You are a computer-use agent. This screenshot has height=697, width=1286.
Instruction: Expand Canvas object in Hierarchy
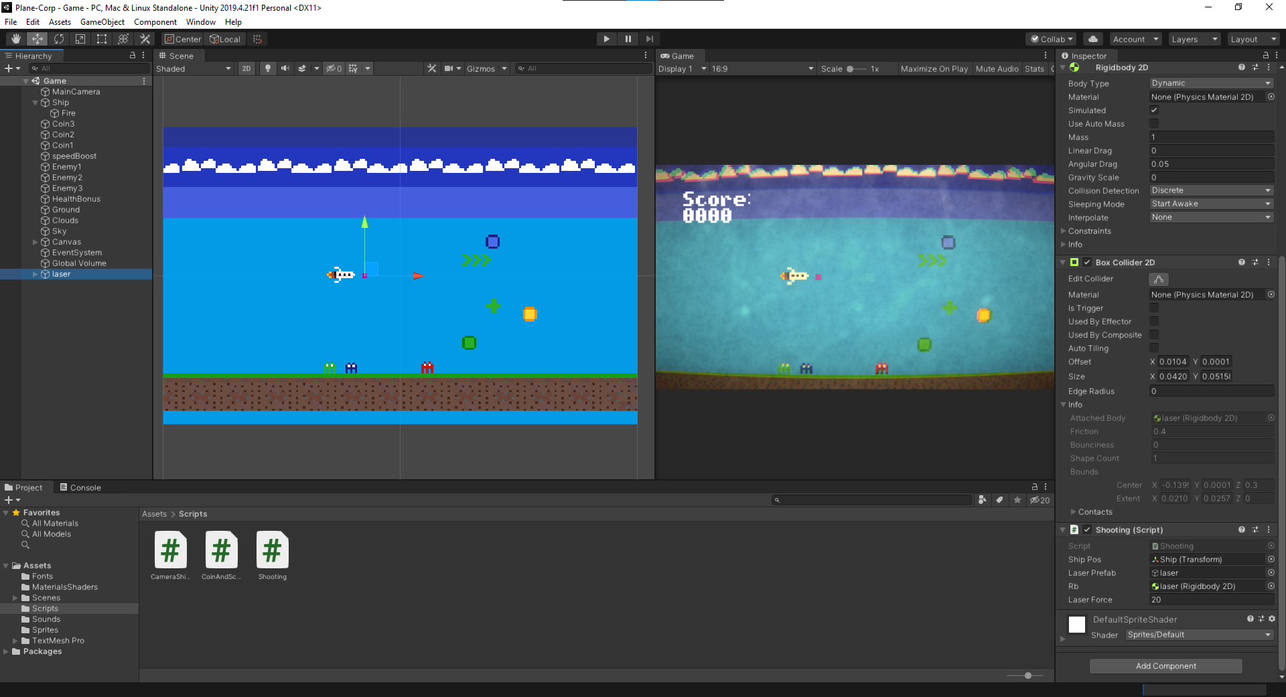[x=35, y=242]
